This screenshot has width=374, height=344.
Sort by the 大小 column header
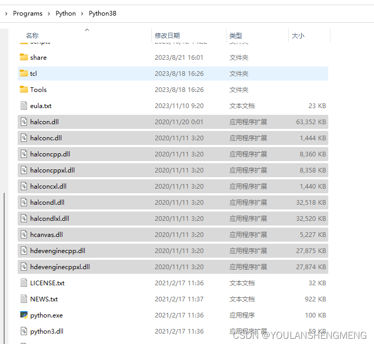[298, 35]
